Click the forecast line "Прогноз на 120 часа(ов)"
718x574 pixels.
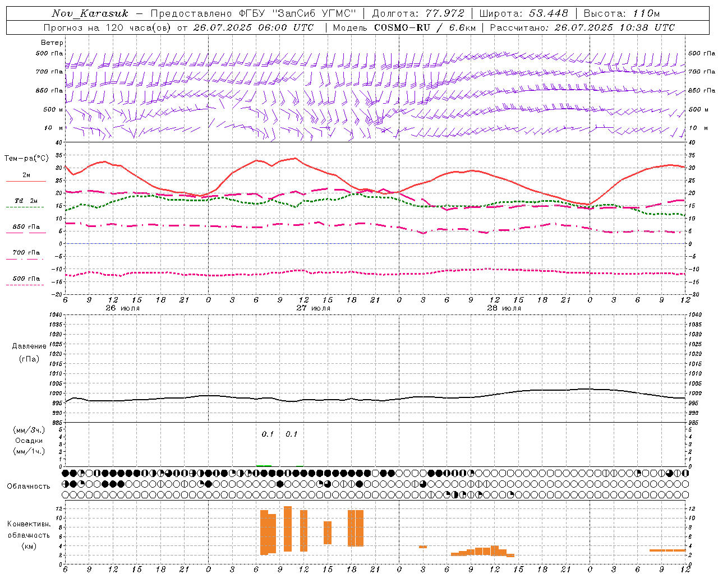pyautogui.click(x=108, y=27)
